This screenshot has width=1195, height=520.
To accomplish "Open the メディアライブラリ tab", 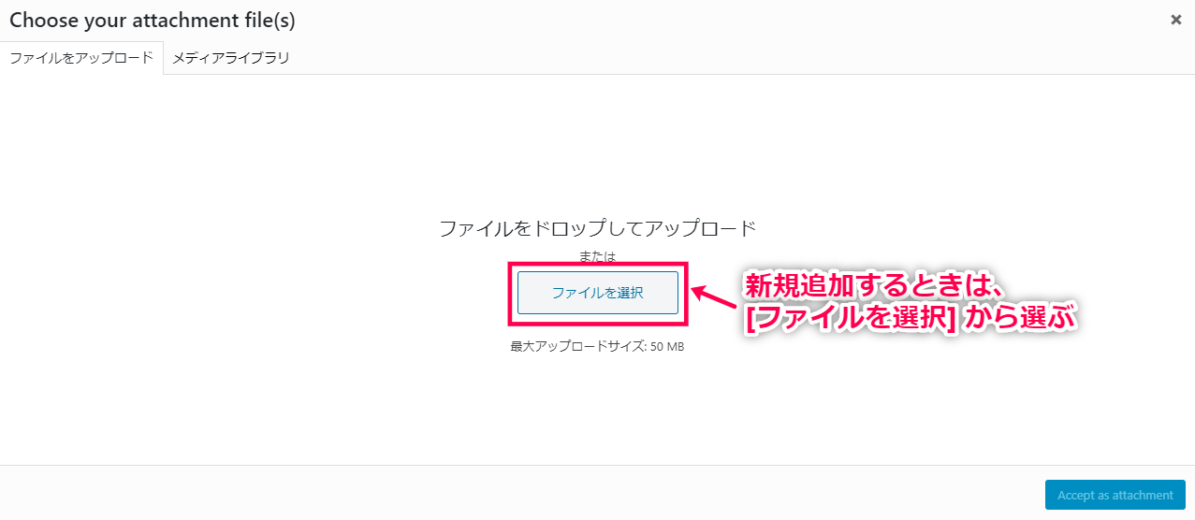I will pos(231,57).
